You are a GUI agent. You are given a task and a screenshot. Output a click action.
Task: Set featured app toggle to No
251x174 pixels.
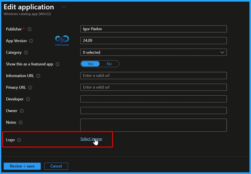(109, 64)
